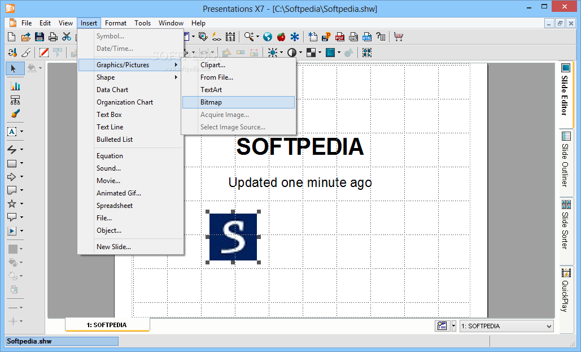Click the dotted select-all objects icon
The image size is (581, 352).
click(x=367, y=53)
